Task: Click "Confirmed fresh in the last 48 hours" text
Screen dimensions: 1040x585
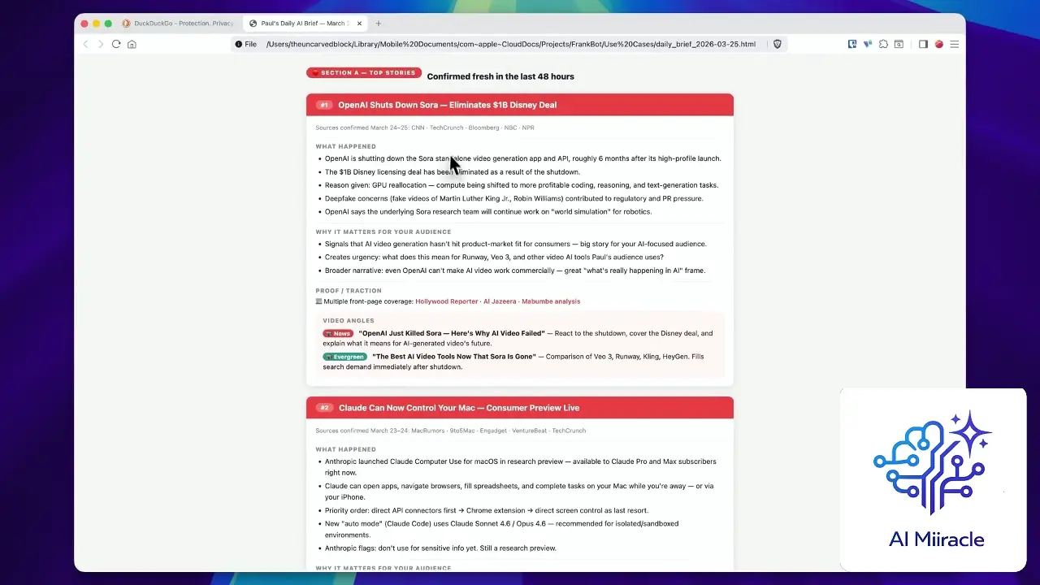Action: tap(500, 76)
